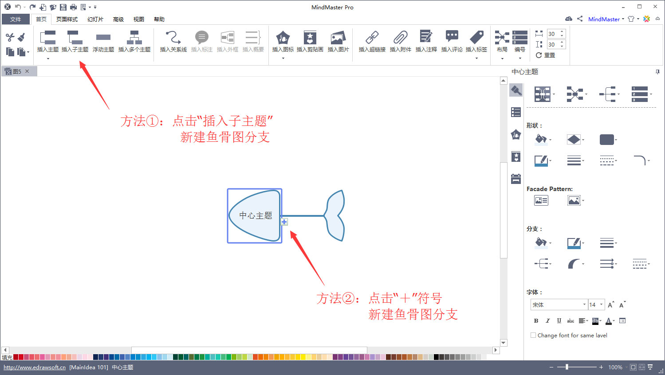This screenshot has height=375, width=665.
Task: Open the 插入图标 dropdown arrow
Action: [283, 59]
